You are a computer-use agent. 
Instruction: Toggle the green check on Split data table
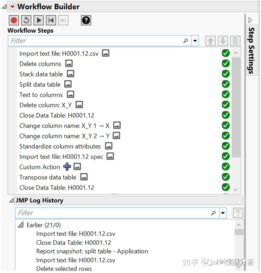(x=225, y=84)
